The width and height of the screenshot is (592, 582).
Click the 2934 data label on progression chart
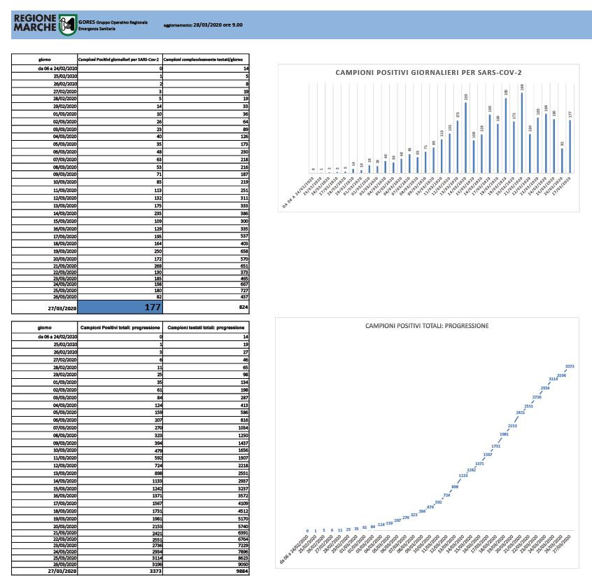pyautogui.click(x=545, y=388)
